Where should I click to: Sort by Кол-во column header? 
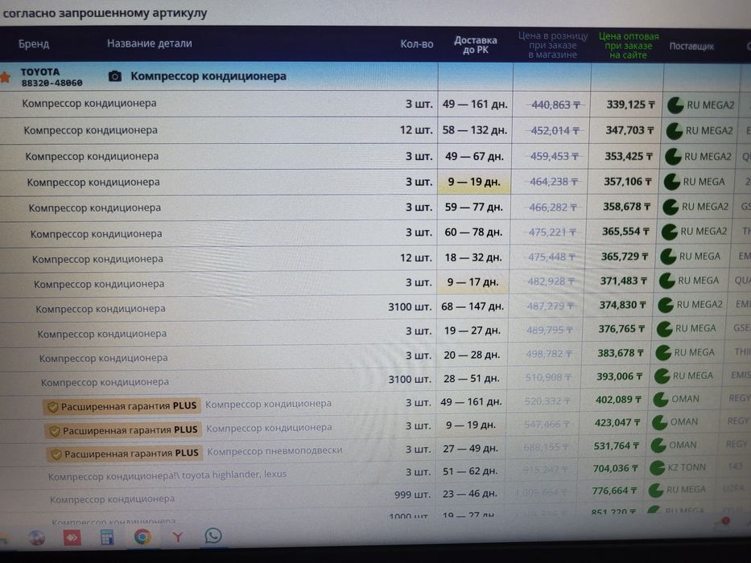417,44
